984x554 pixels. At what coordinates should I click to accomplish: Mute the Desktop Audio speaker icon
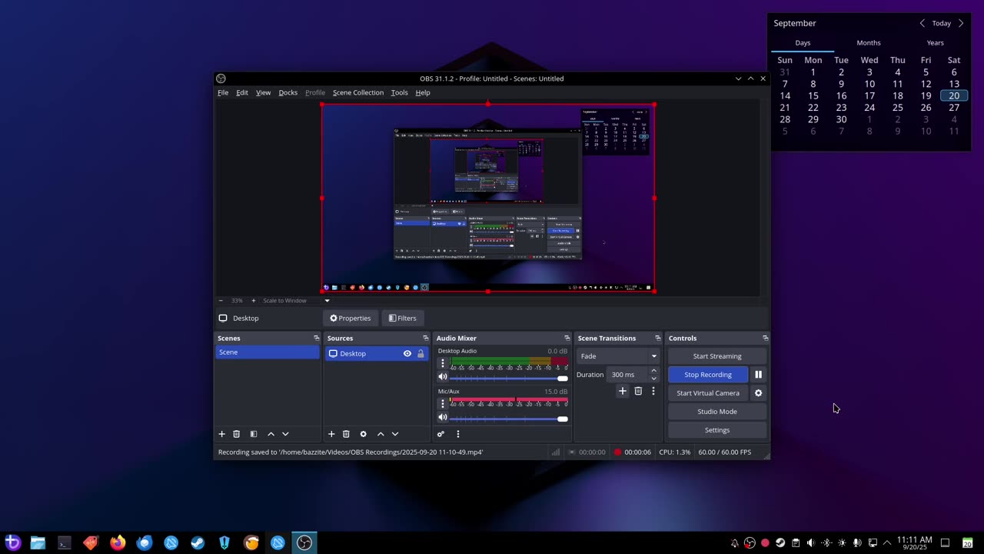pos(442,377)
